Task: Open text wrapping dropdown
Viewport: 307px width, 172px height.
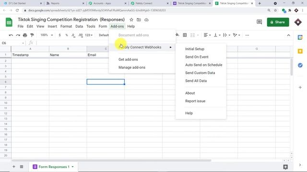Action: 226,35
